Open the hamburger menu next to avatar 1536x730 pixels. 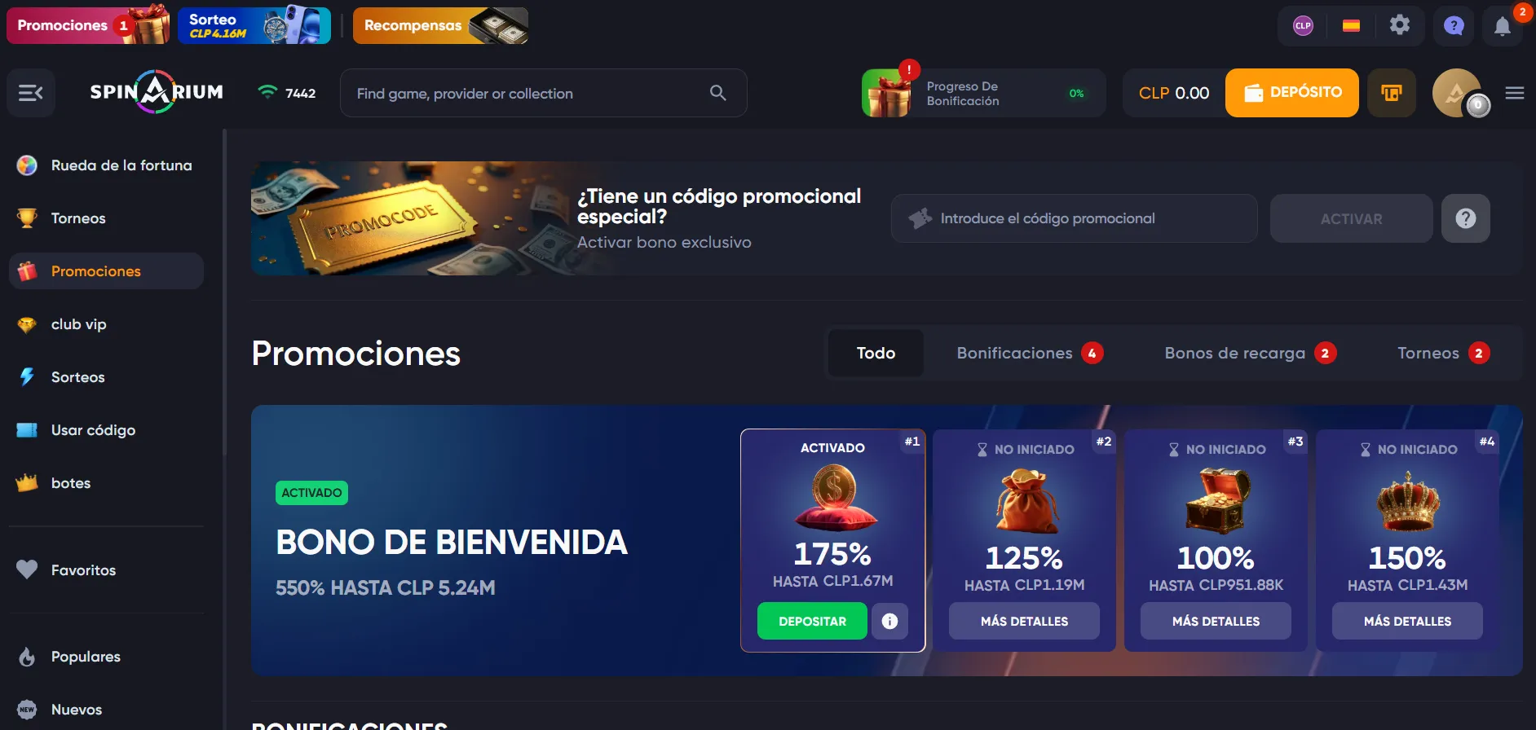(1515, 93)
